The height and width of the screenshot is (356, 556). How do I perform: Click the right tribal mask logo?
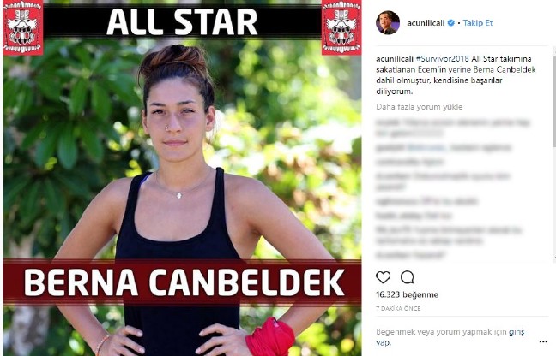(x=341, y=27)
